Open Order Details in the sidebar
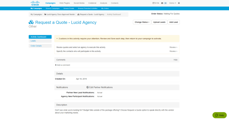The image size is (229, 119). click(x=40, y=46)
